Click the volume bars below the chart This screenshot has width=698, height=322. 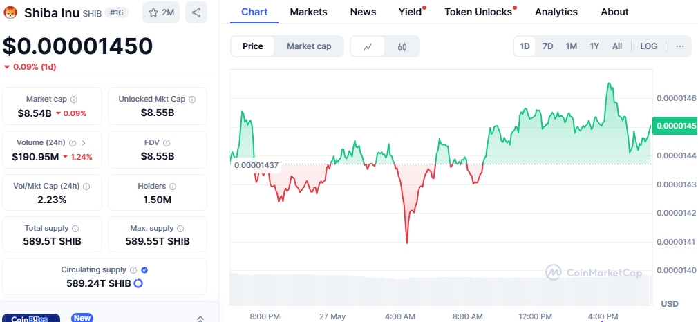[x=441, y=289]
